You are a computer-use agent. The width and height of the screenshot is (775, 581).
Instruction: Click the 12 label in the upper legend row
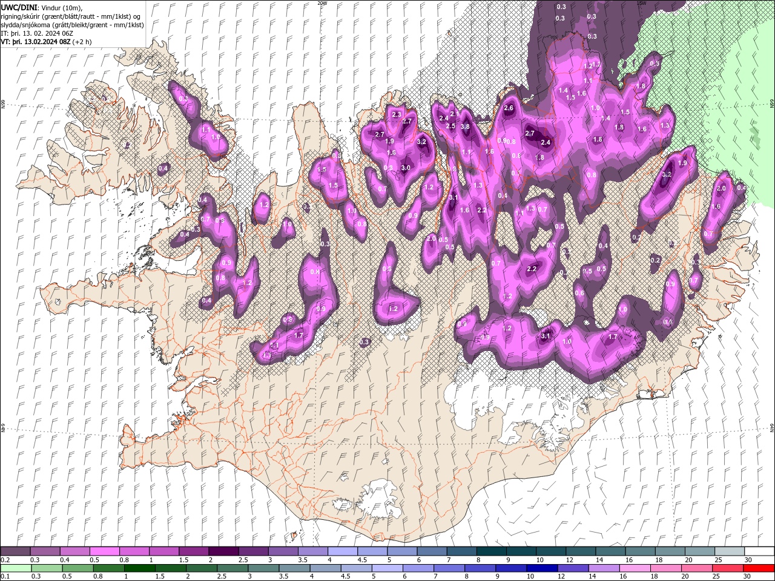coord(569,560)
